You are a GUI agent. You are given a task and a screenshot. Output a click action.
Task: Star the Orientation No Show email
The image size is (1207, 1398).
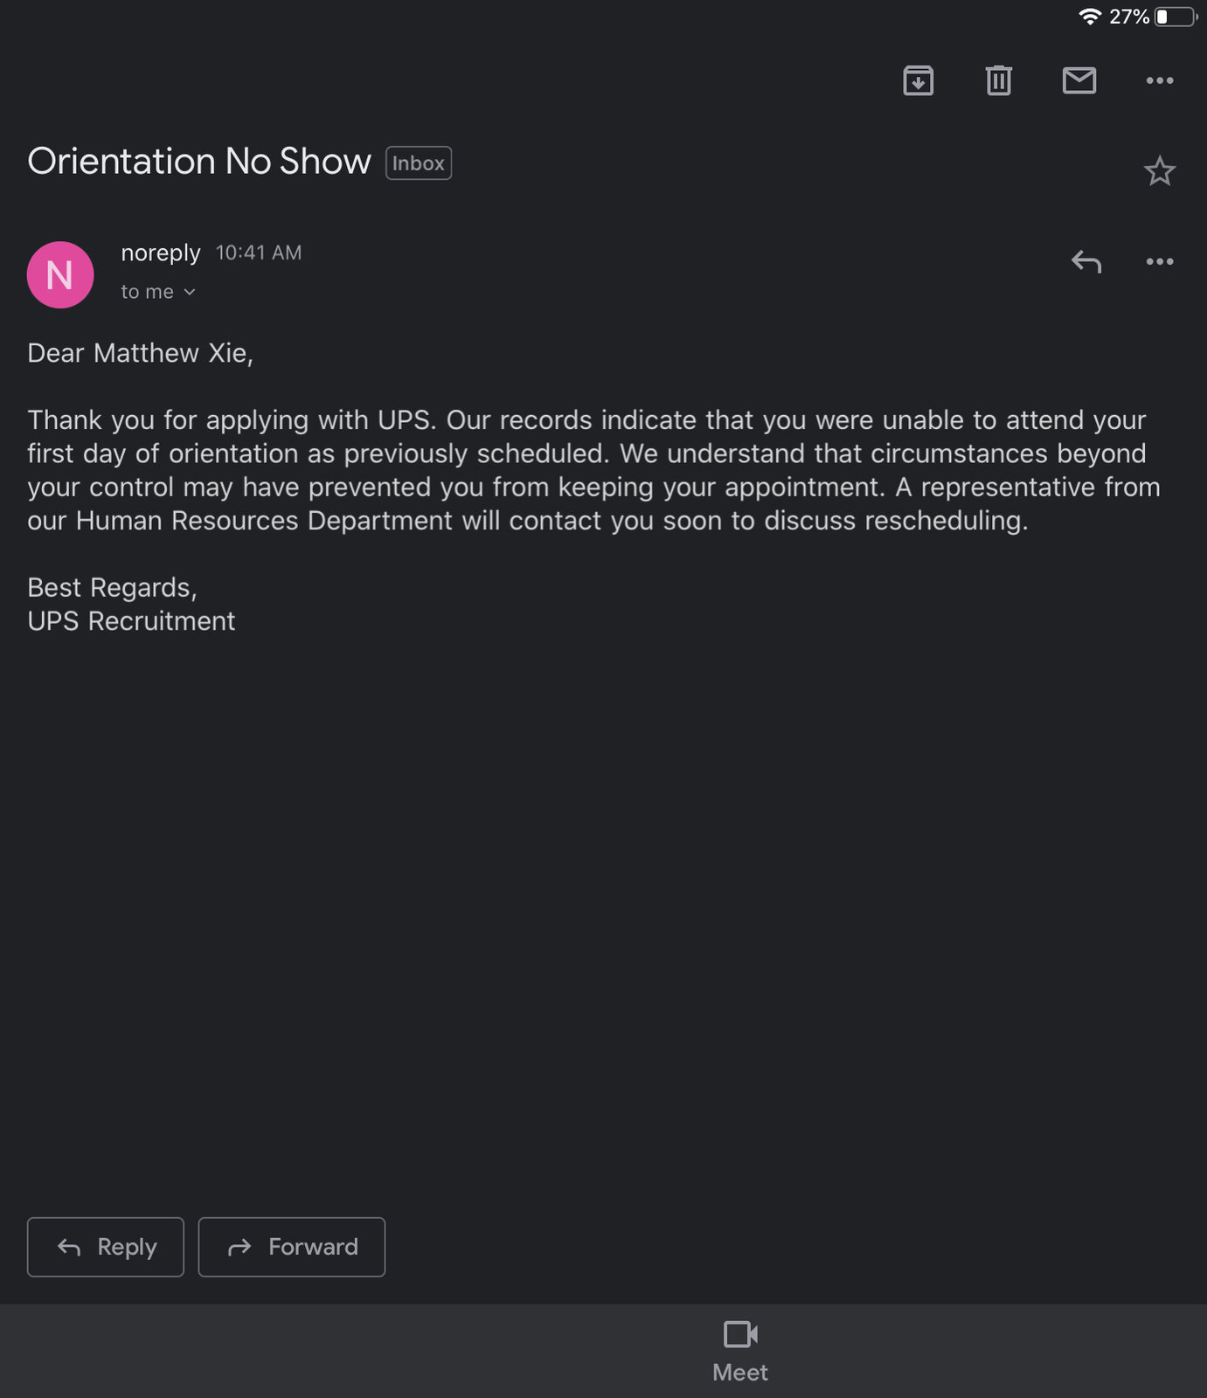point(1160,170)
